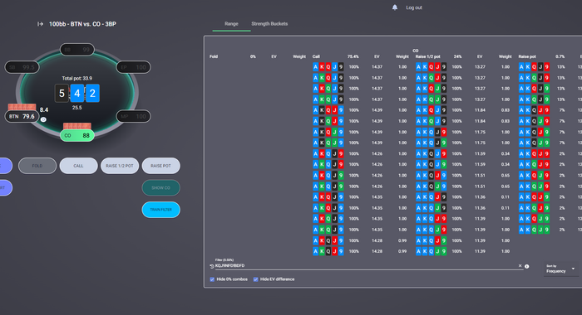Click the CO label above the table
The image size is (582, 315).
[416, 51]
